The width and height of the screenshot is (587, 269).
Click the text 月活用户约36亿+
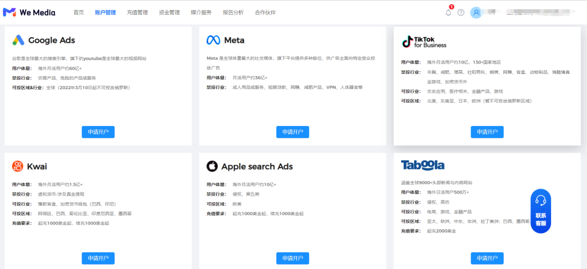click(x=250, y=78)
